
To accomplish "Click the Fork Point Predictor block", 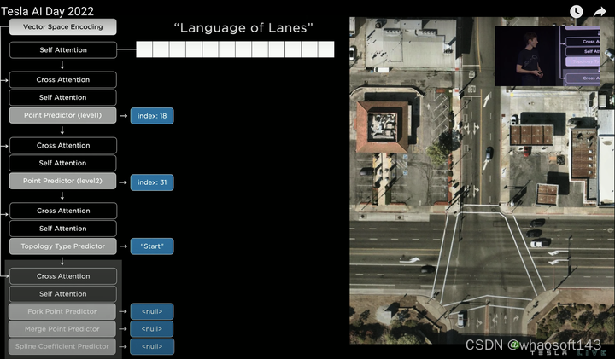I will [62, 311].
